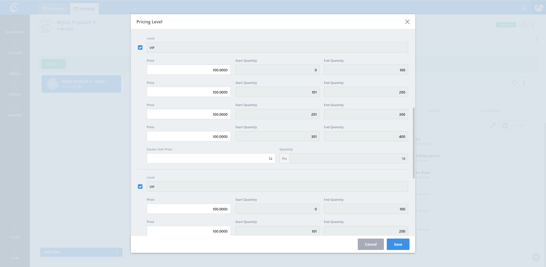The height and width of the screenshot is (267, 546).
Task: Click the Excess Unit Price input field
Action: [211, 158]
